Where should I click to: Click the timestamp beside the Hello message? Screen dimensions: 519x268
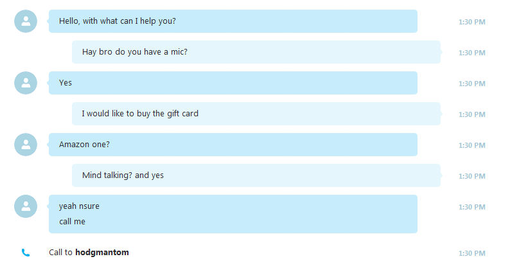(x=471, y=22)
